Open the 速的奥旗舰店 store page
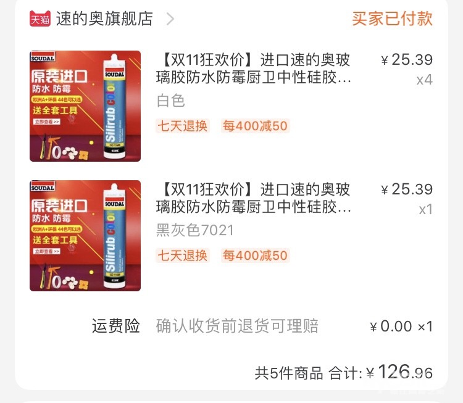This screenshot has height=403, width=463. tap(104, 19)
